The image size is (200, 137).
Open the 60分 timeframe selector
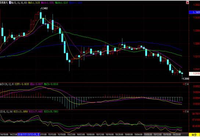click(194, 135)
